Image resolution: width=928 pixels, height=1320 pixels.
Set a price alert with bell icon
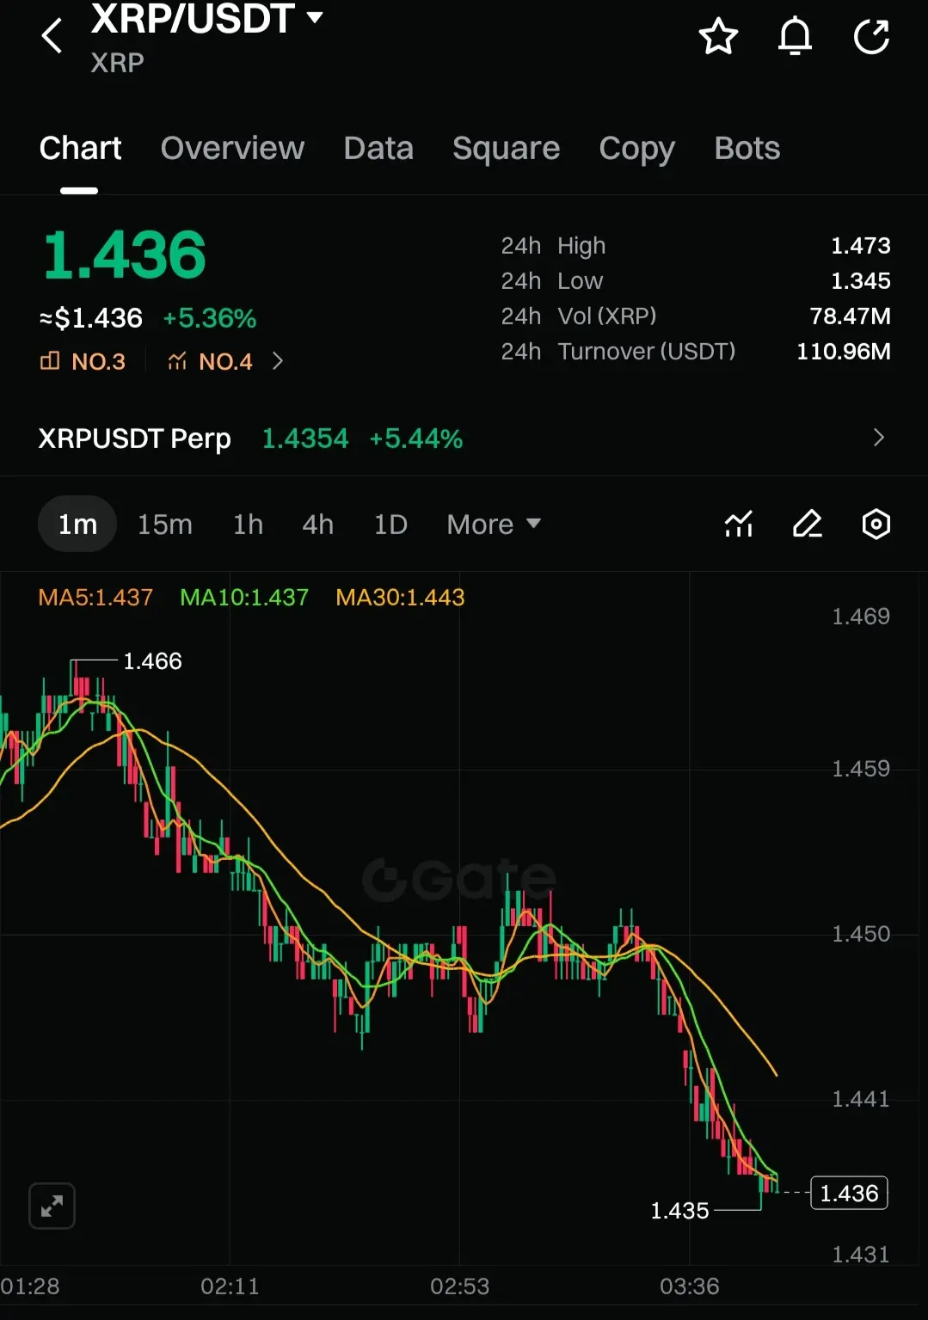click(795, 36)
